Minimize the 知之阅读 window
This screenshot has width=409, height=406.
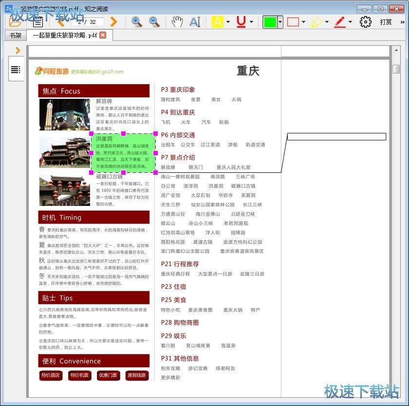point(364,9)
